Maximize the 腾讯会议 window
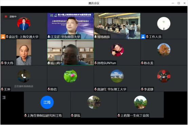 pyautogui.click(x=179, y=3)
